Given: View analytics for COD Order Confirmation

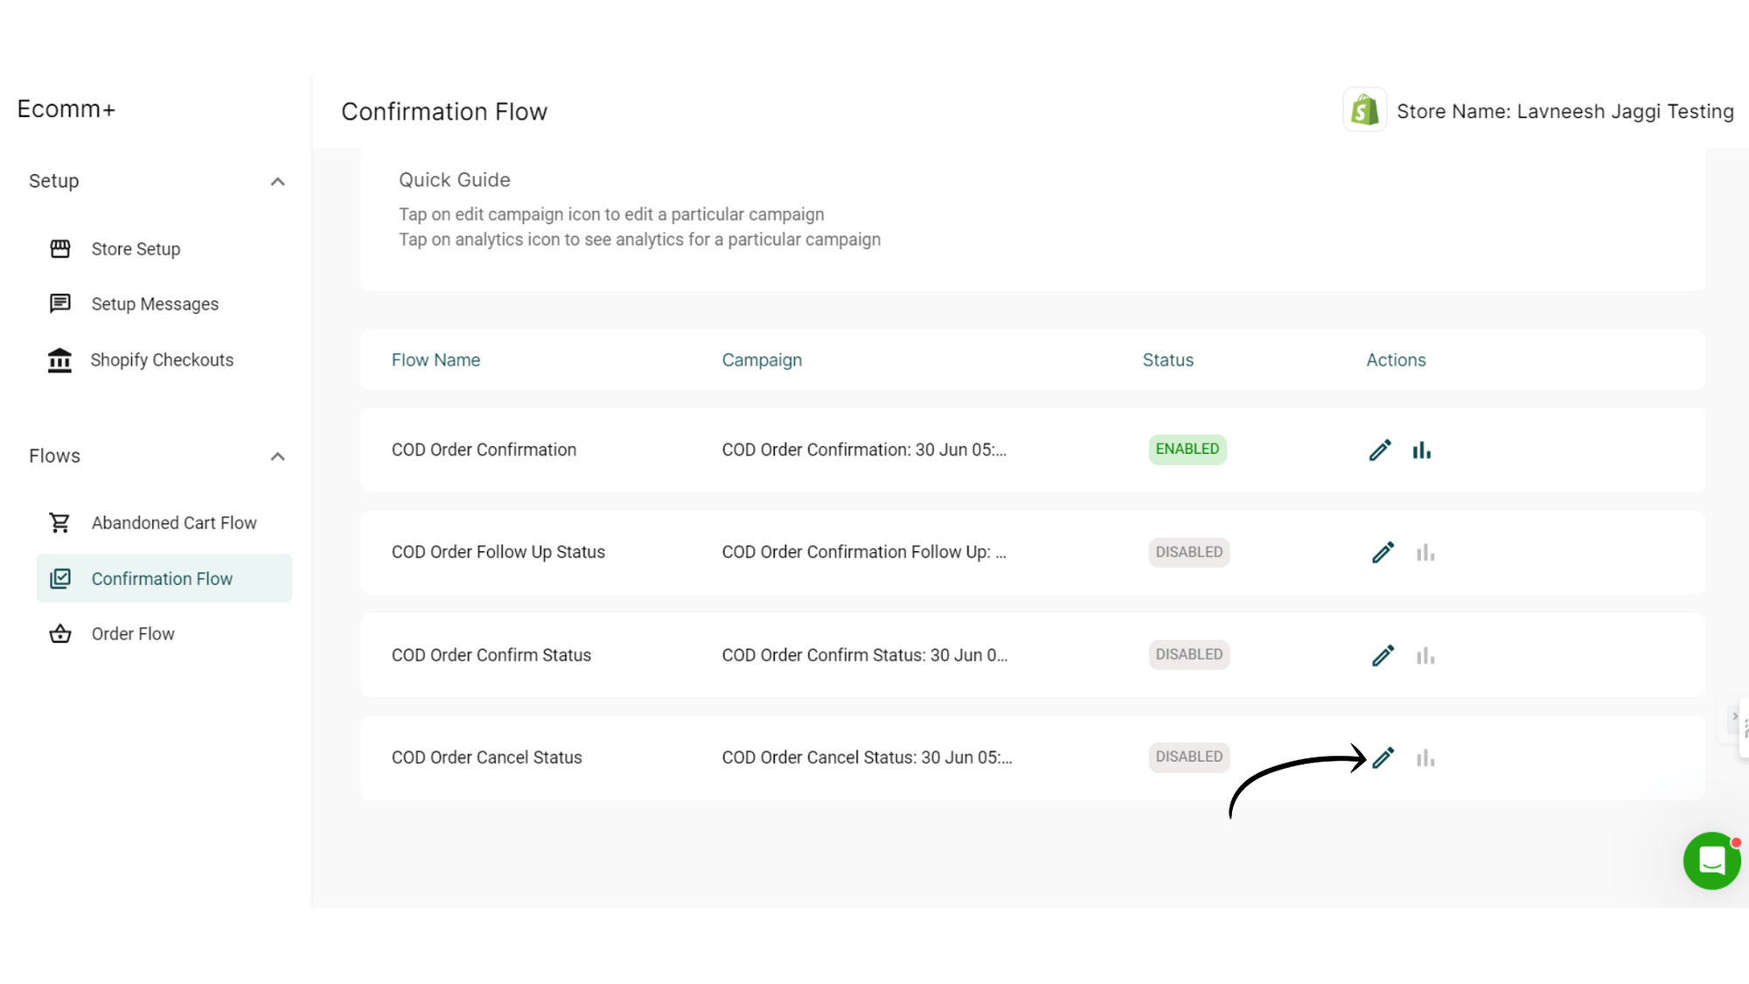Looking at the screenshot, I should click(x=1422, y=450).
